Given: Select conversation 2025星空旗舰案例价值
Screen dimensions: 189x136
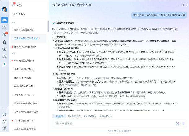Looking at the screenshot, I should [25, 47].
